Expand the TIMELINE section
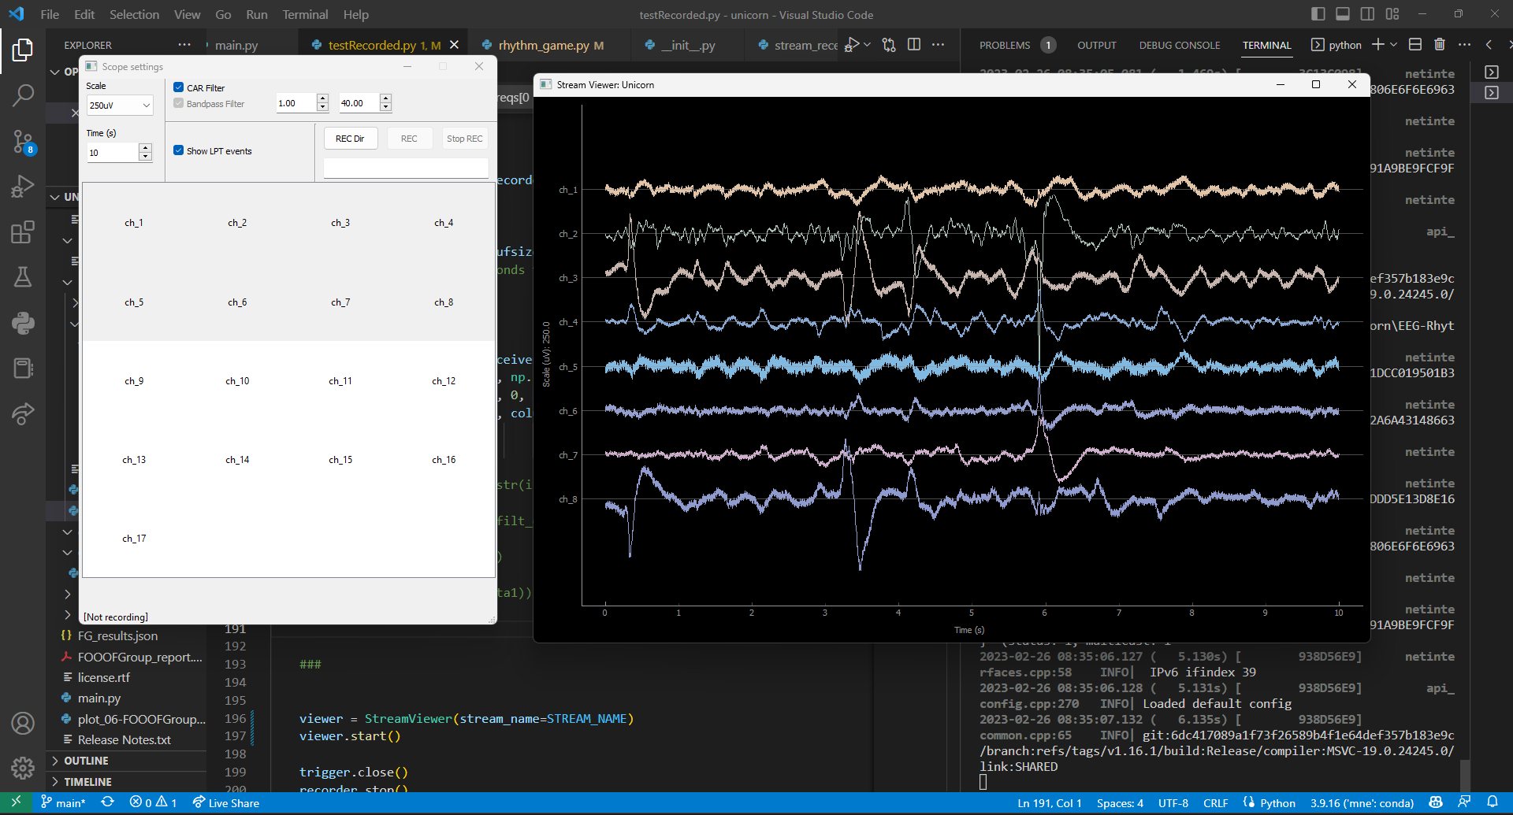This screenshot has width=1513, height=815. coord(87,782)
